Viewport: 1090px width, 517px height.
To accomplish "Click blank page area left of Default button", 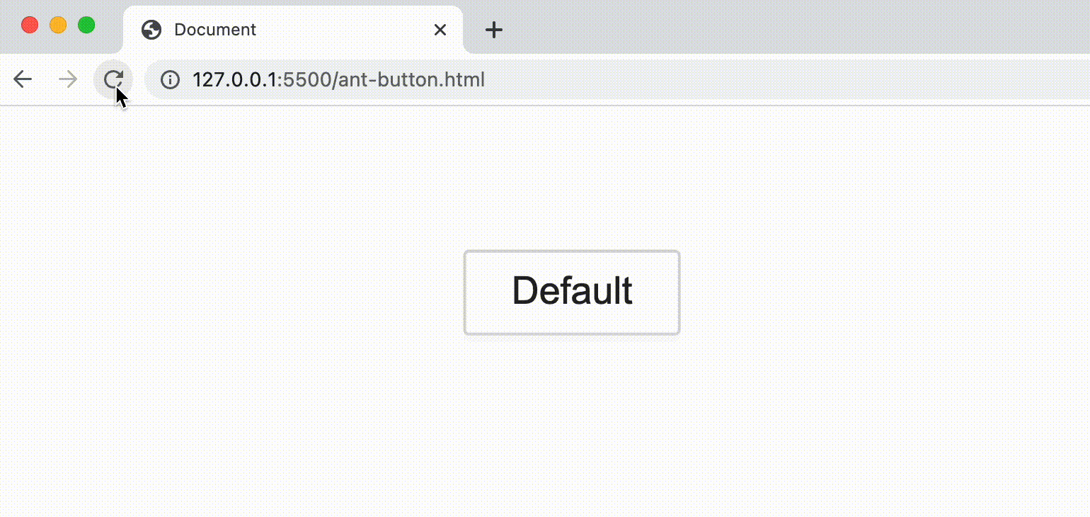I will point(234,292).
